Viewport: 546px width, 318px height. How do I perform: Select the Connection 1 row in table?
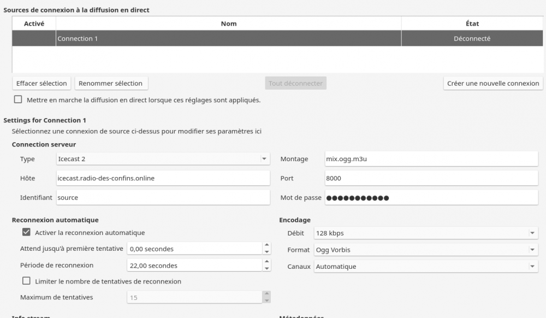(228, 39)
